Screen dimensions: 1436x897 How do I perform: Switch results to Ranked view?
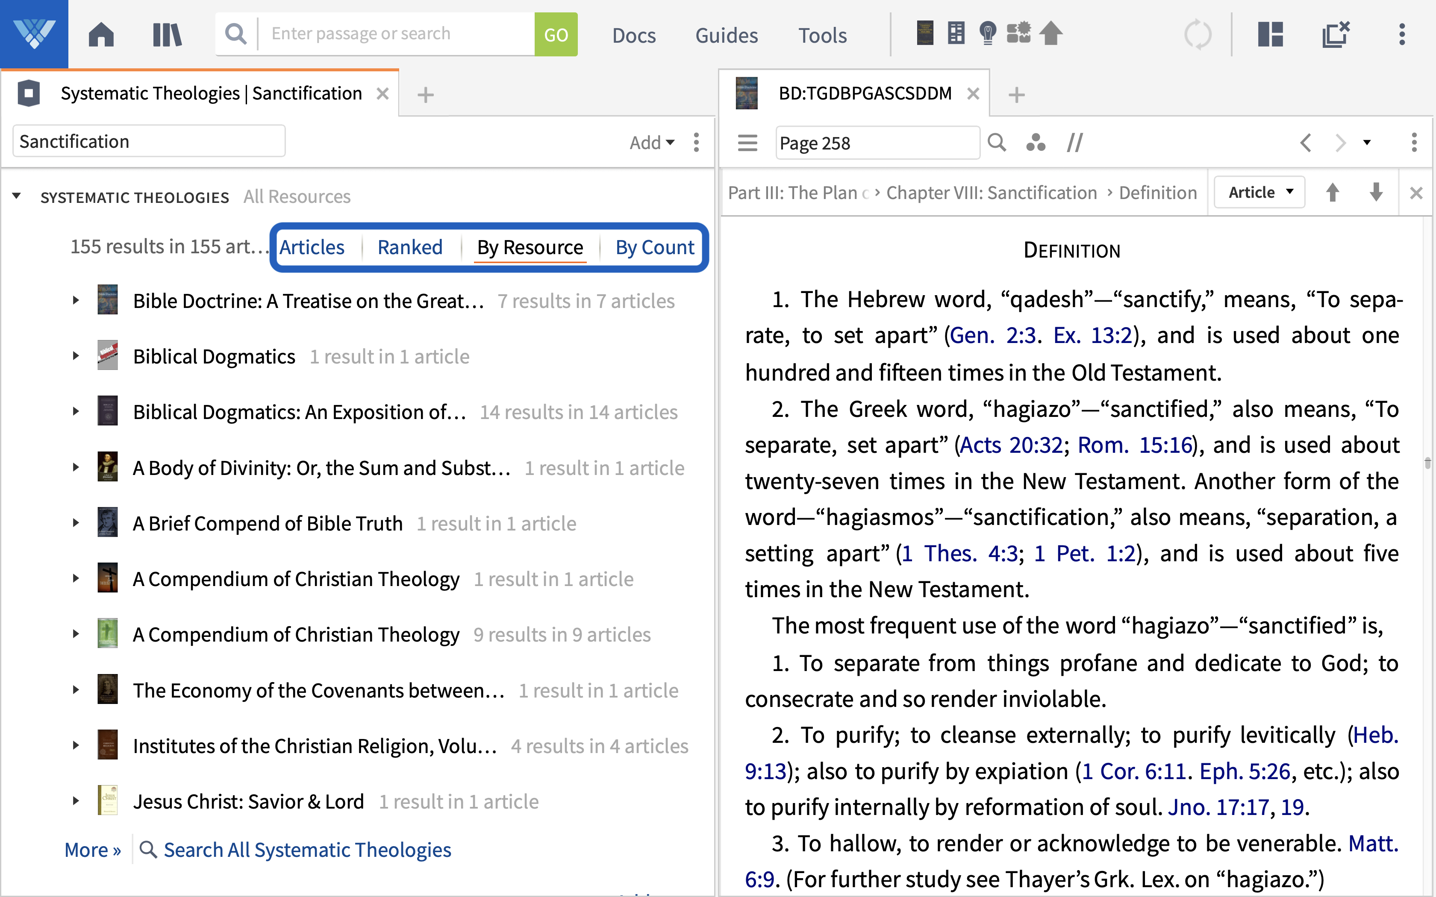(410, 247)
